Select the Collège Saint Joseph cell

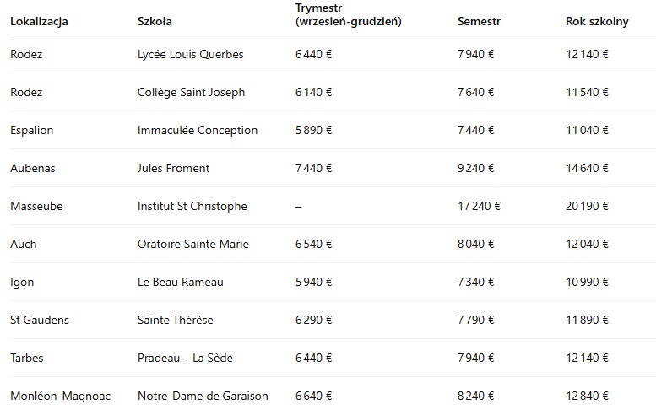[191, 93]
